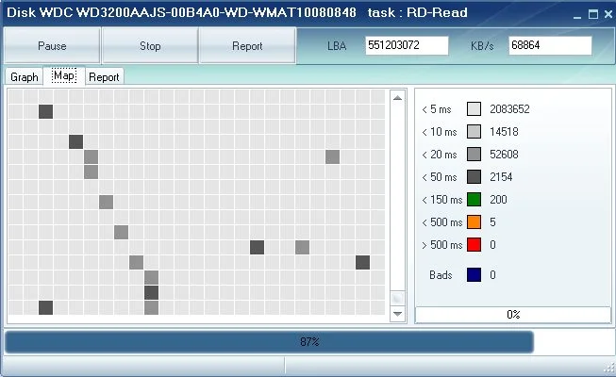616x377 pixels.
Task: Click the count value 52608
Action: click(x=504, y=155)
